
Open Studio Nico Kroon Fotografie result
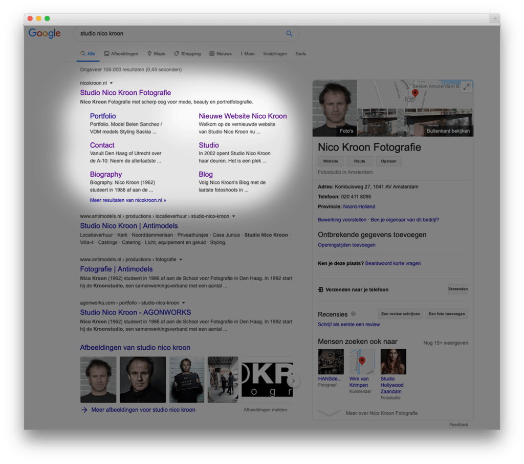[x=125, y=93]
